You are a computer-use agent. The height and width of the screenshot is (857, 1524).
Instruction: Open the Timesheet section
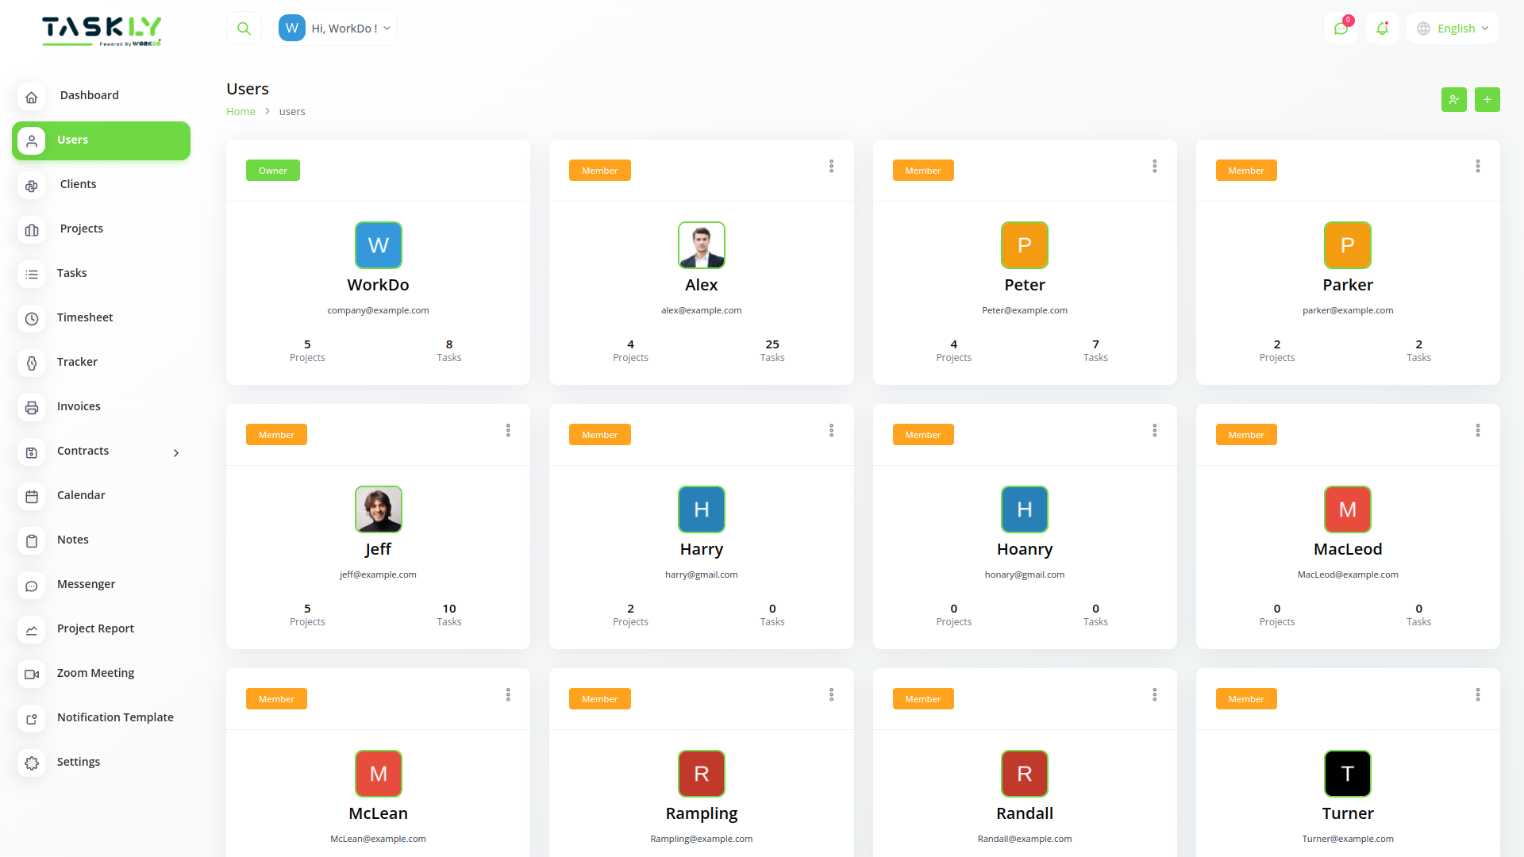click(x=84, y=317)
